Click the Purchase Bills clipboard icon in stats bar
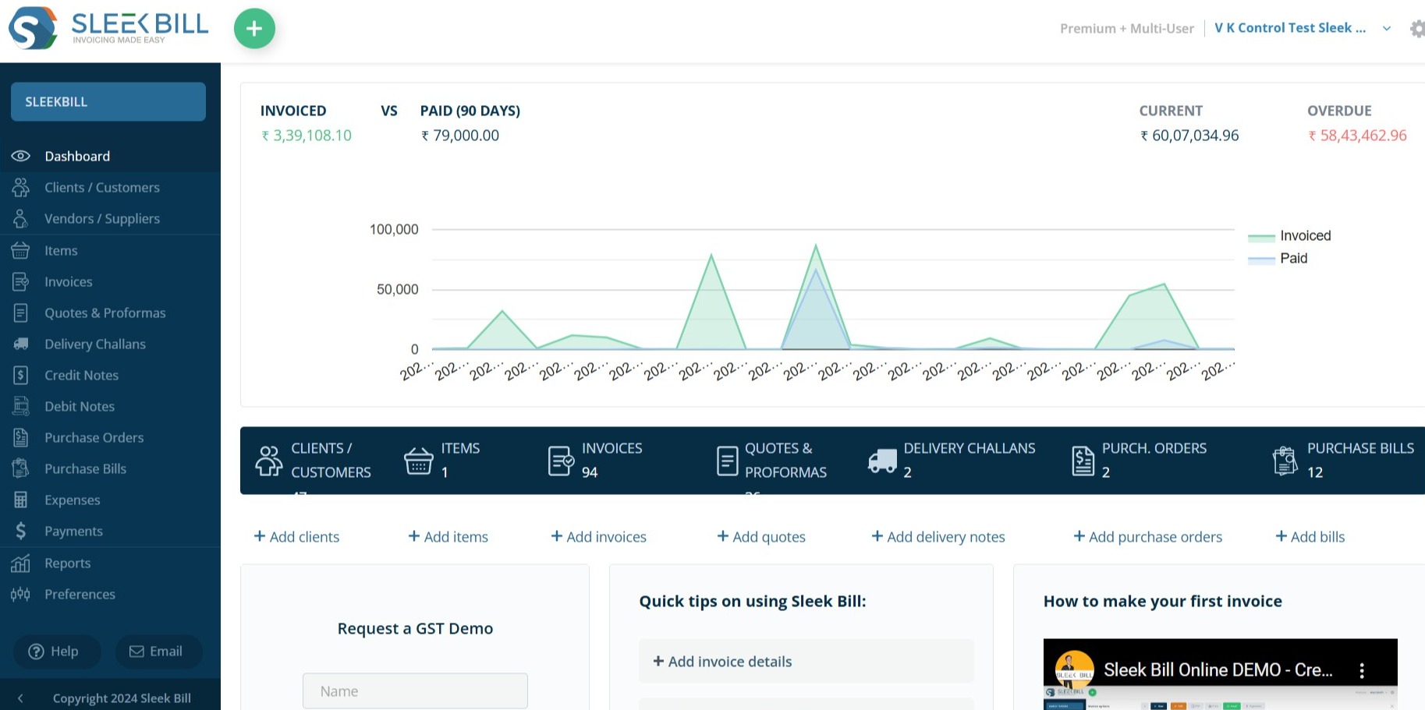This screenshot has width=1425, height=710. 1285,461
